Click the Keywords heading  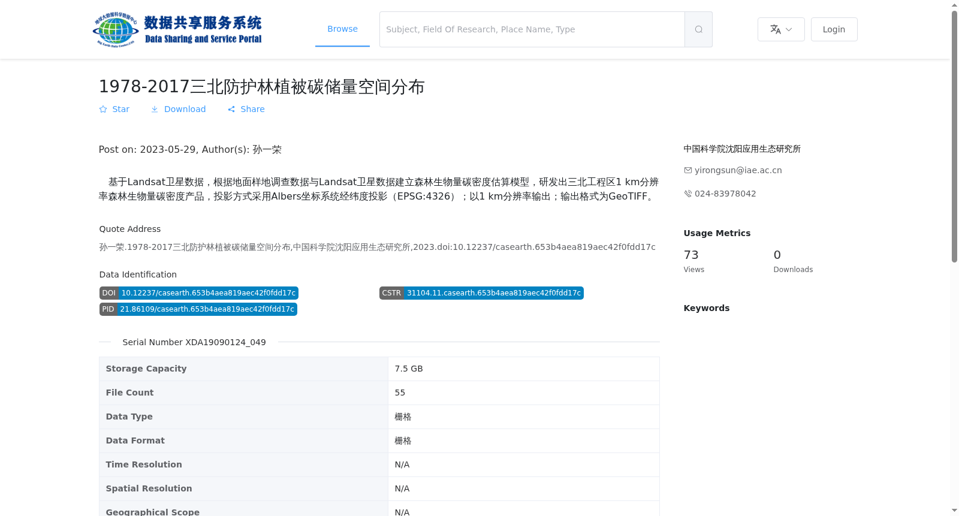click(x=707, y=308)
